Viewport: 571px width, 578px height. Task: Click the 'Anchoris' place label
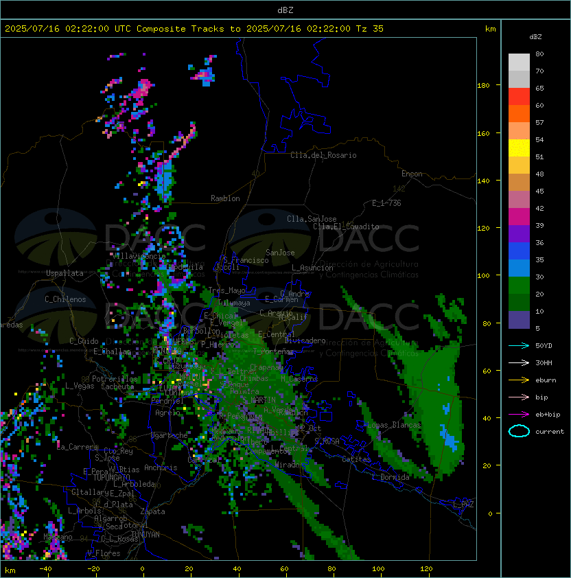tap(161, 467)
